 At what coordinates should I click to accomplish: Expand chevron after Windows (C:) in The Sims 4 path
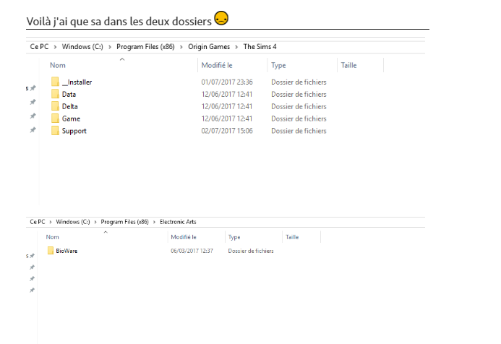pyautogui.click(x=110, y=47)
